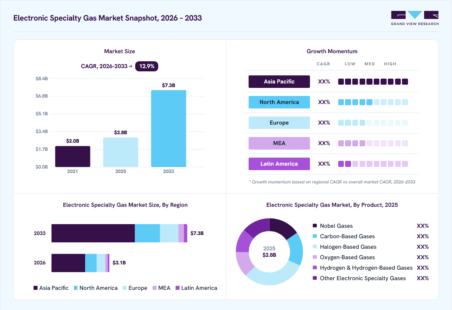This screenshot has height=310, width=452.
Task: Click the By Product, 2025 chart title
Action: click(x=332, y=205)
